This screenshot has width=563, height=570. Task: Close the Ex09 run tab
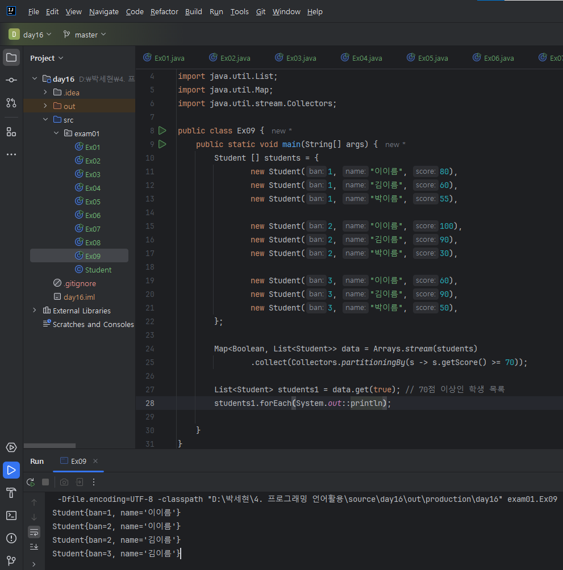point(95,461)
